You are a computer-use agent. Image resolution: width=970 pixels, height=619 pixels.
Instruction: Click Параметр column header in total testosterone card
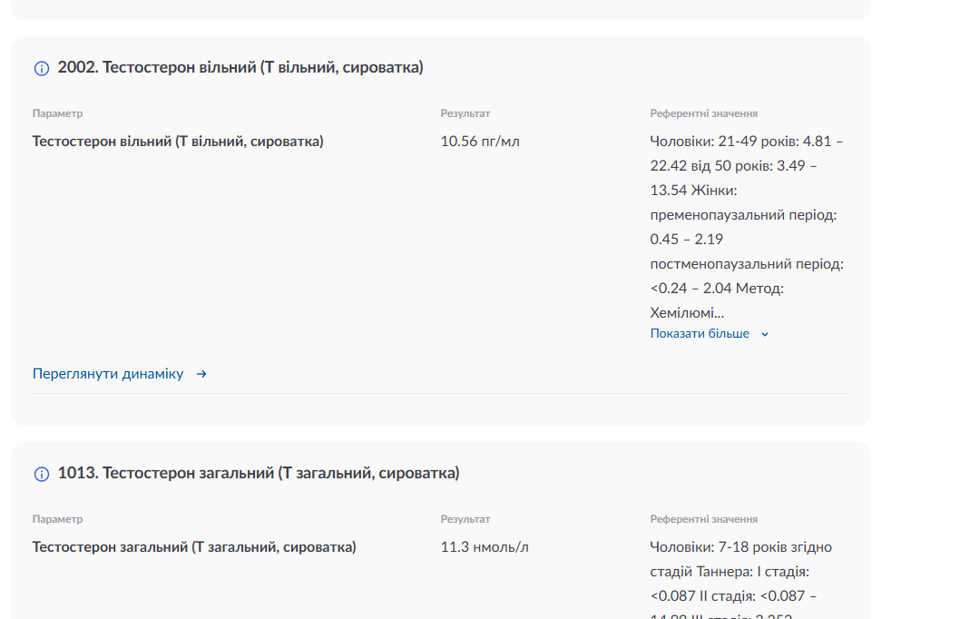(57, 519)
